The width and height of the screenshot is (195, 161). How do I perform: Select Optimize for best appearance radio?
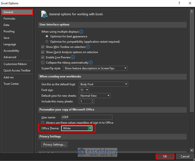[x=47, y=36]
